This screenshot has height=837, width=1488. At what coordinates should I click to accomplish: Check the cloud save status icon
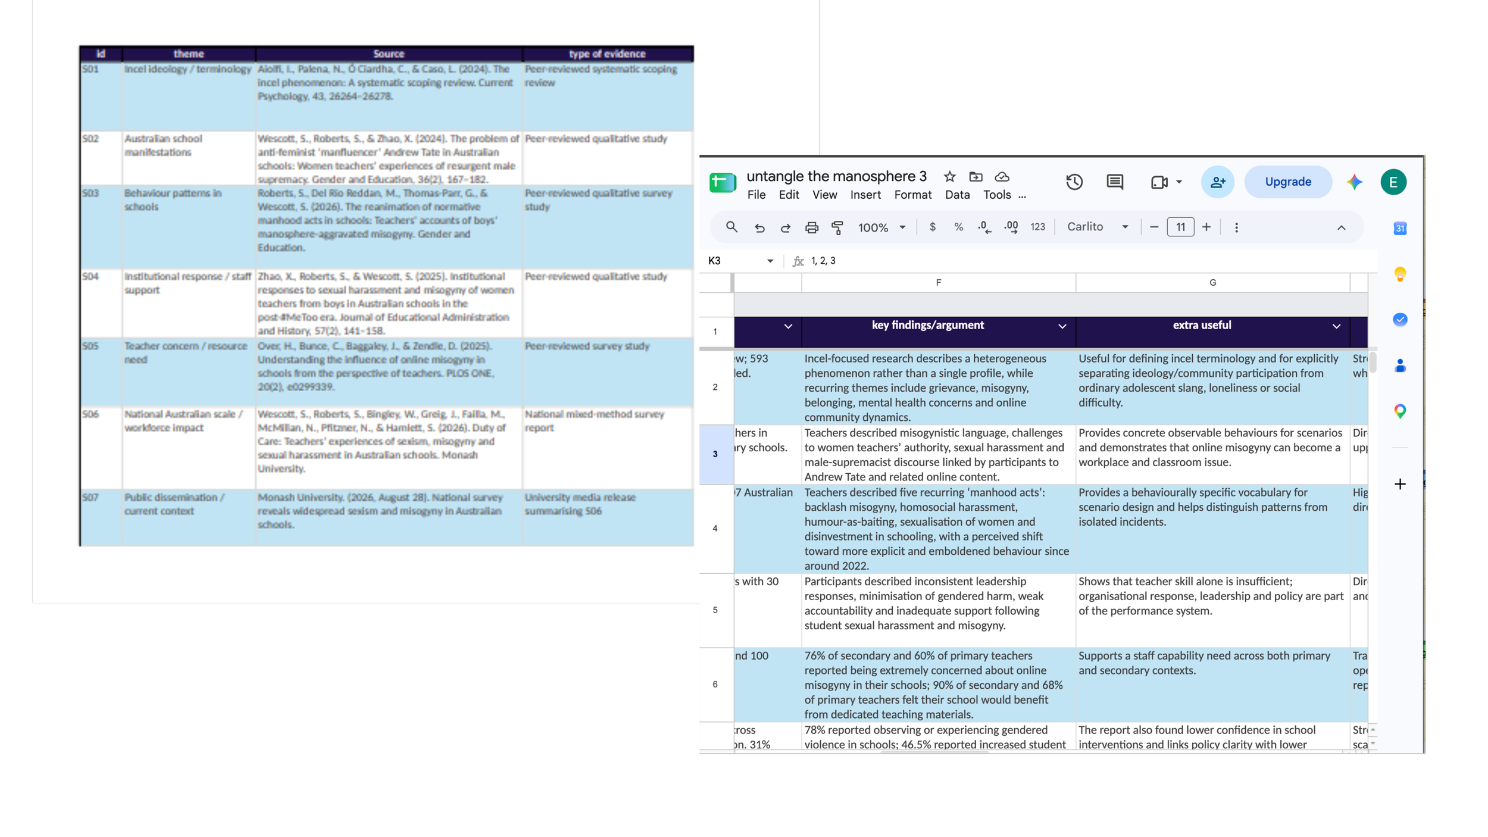tap(1002, 177)
